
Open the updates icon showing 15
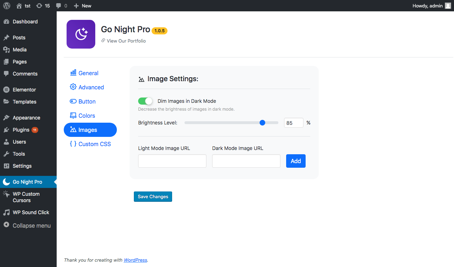(x=39, y=6)
